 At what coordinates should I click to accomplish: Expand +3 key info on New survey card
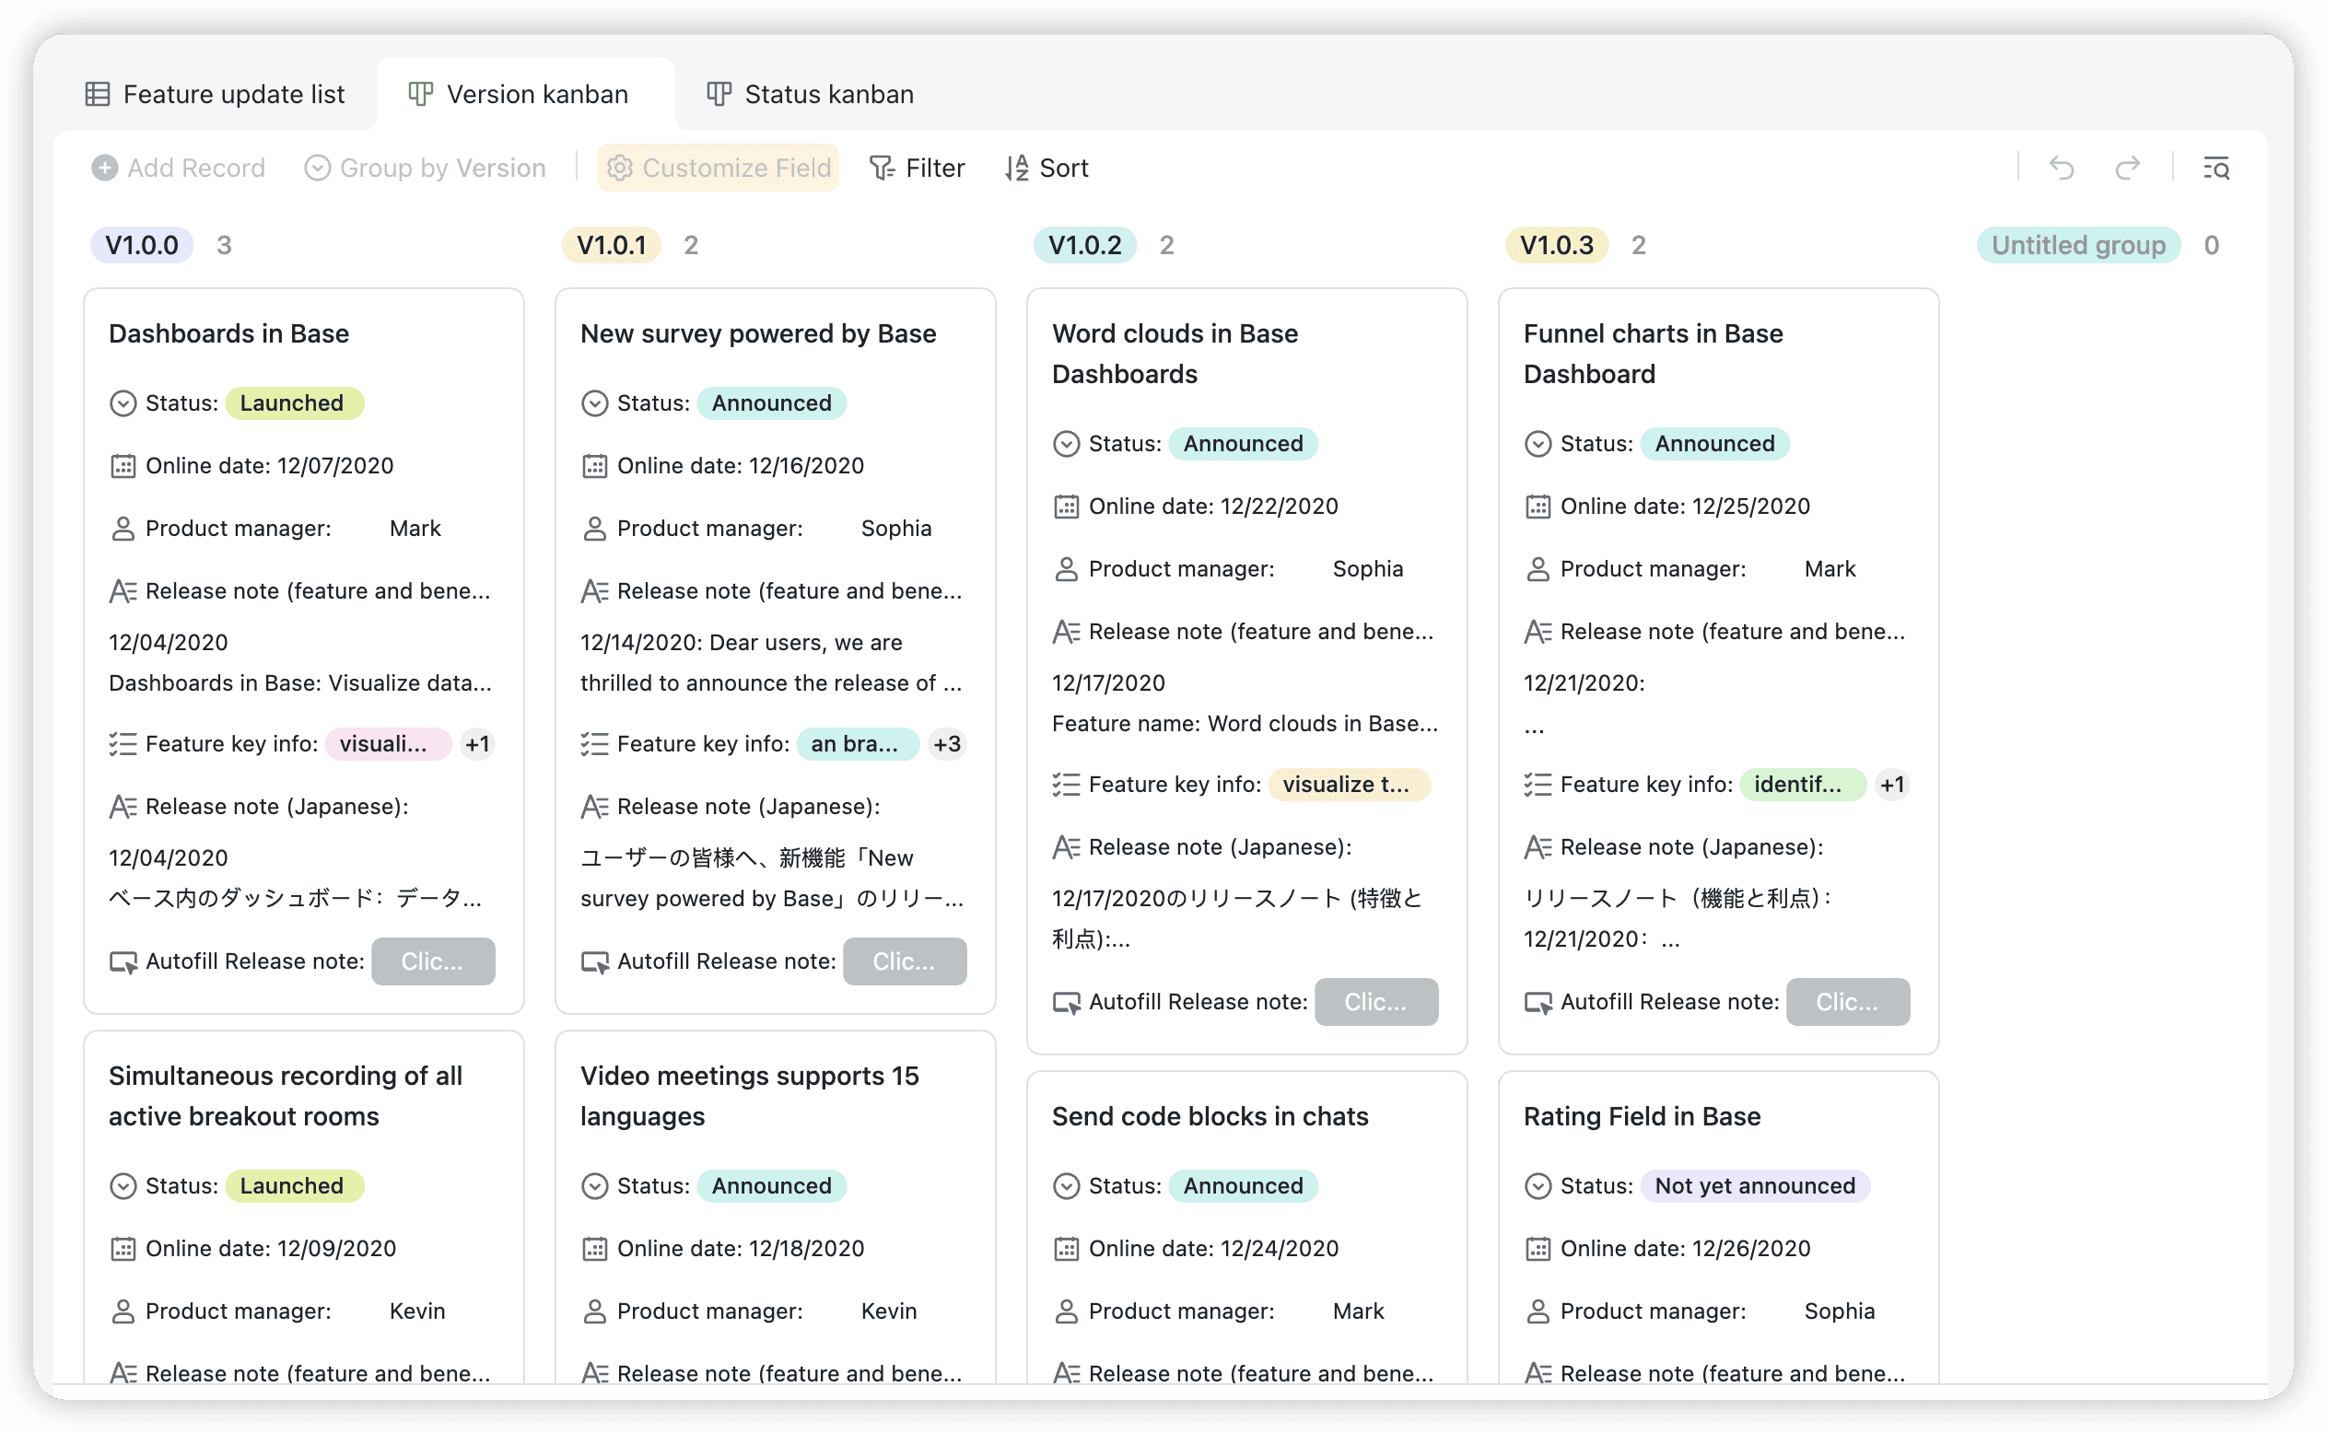point(946,744)
